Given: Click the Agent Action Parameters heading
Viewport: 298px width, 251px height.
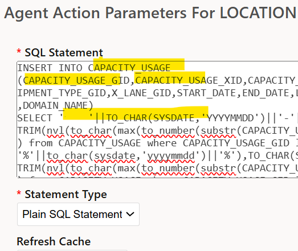Looking at the screenshot, I should click(150, 13).
